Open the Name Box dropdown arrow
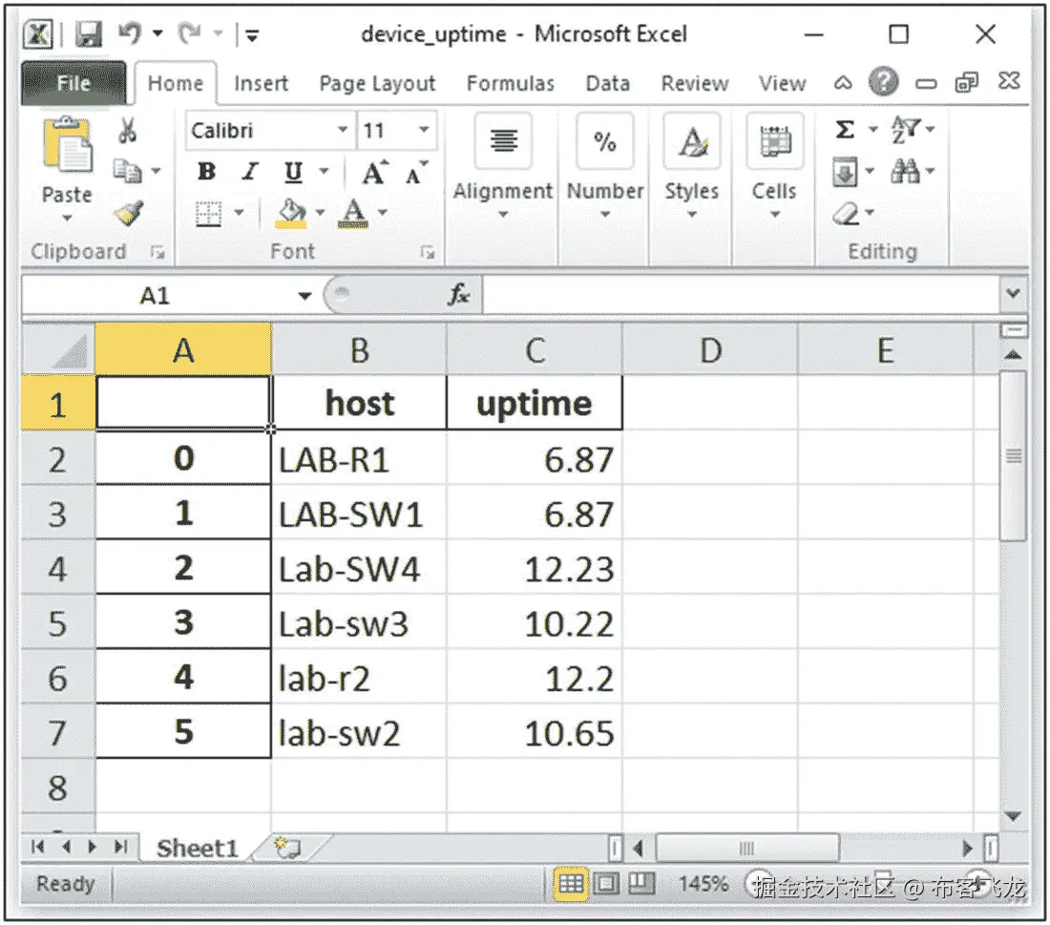 [304, 295]
